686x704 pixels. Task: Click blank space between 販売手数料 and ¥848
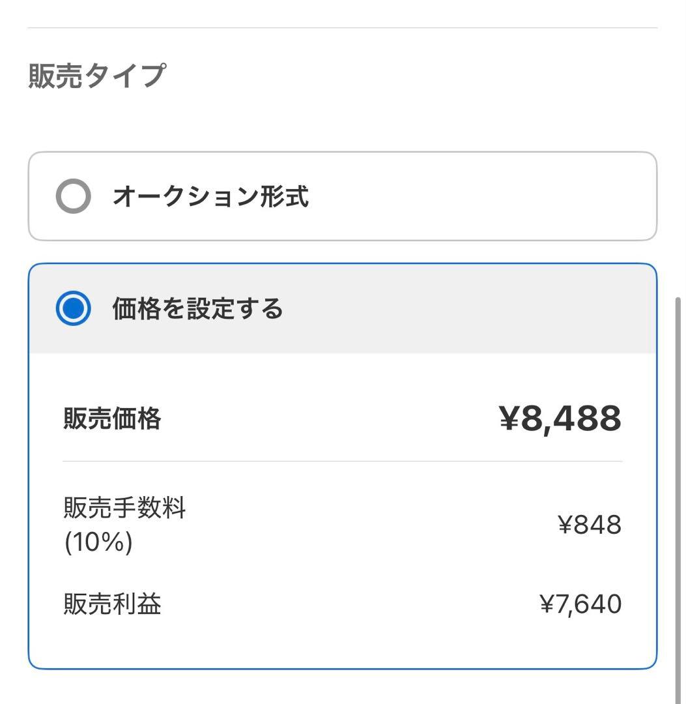(365, 525)
